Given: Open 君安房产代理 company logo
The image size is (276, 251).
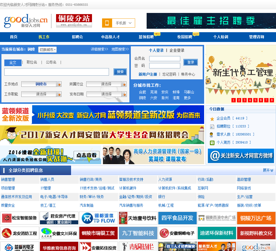Looking at the screenshot, I should (59, 218).
